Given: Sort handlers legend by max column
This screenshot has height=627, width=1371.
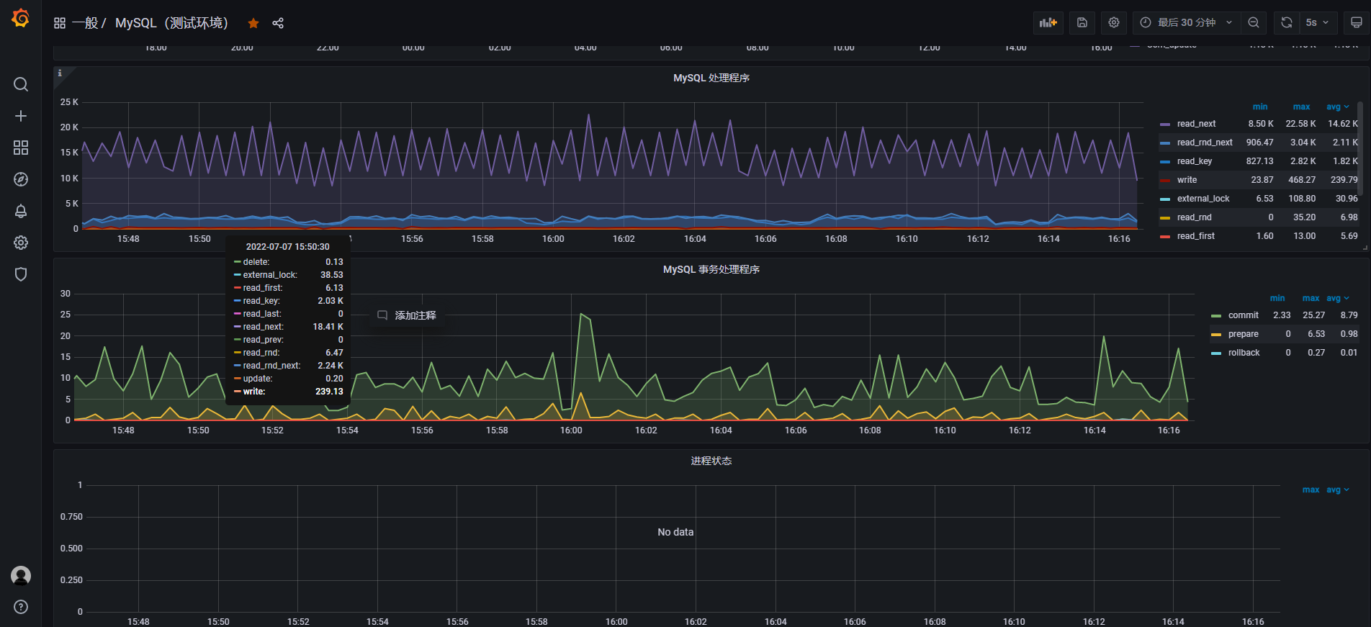Looking at the screenshot, I should coord(1301,107).
